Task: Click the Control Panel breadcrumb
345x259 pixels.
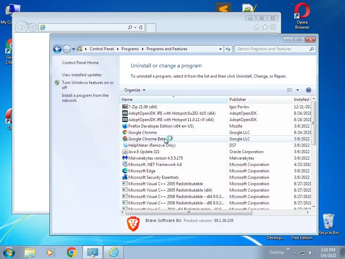Action: click(x=102, y=49)
